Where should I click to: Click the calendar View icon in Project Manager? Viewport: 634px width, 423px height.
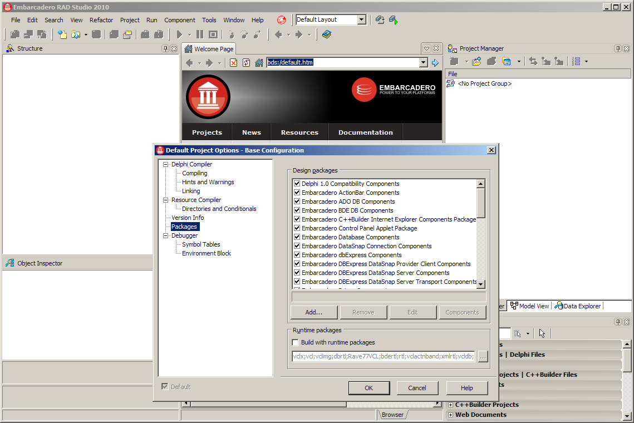(507, 61)
